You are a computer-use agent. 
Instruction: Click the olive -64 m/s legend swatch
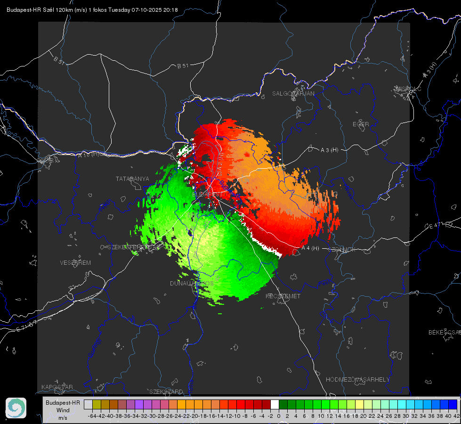coord(97,404)
